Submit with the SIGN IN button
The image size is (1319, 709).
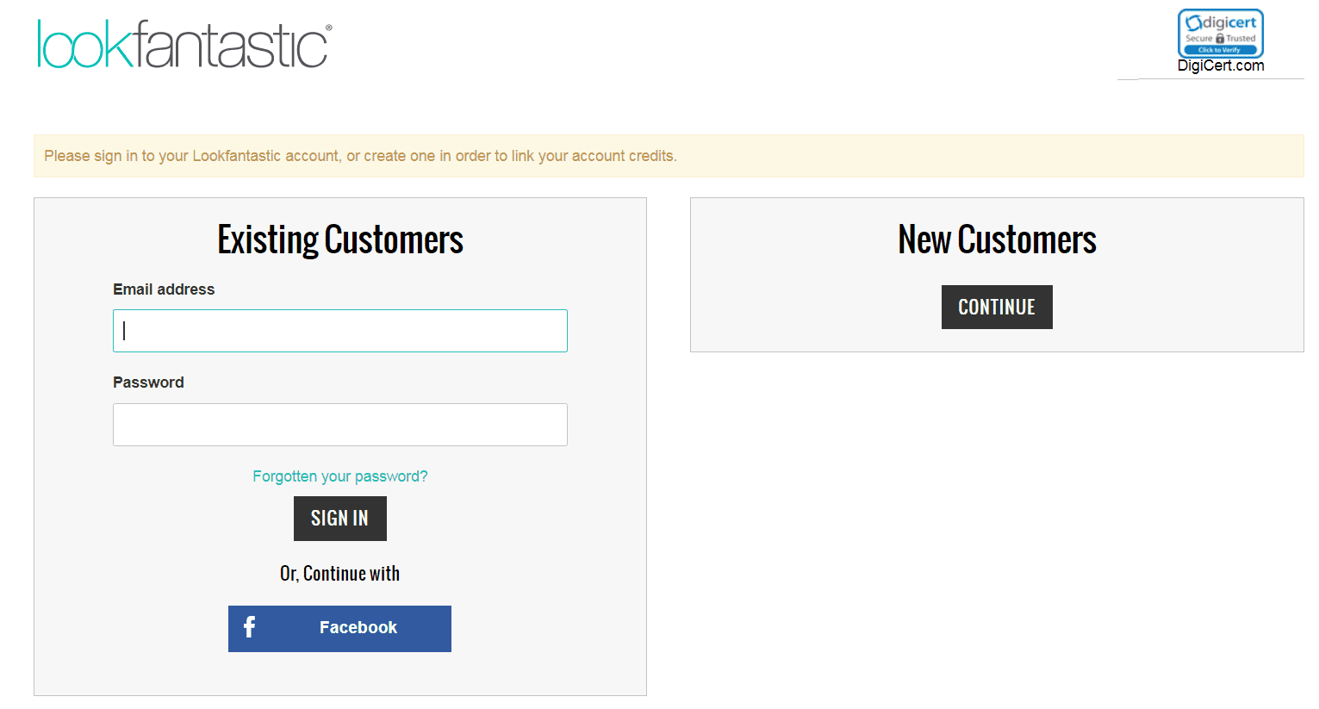(x=340, y=519)
